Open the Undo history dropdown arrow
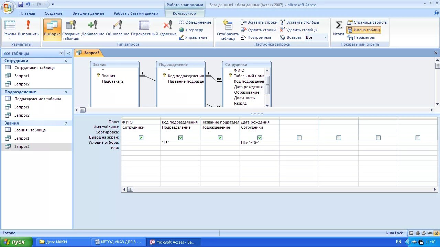The width and height of the screenshot is (440, 247). point(33,5)
